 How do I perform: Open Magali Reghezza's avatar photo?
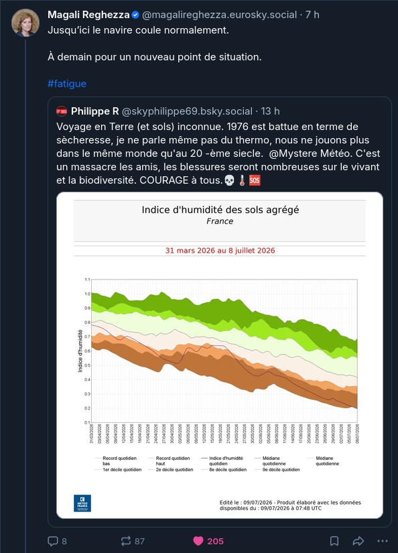tap(25, 23)
